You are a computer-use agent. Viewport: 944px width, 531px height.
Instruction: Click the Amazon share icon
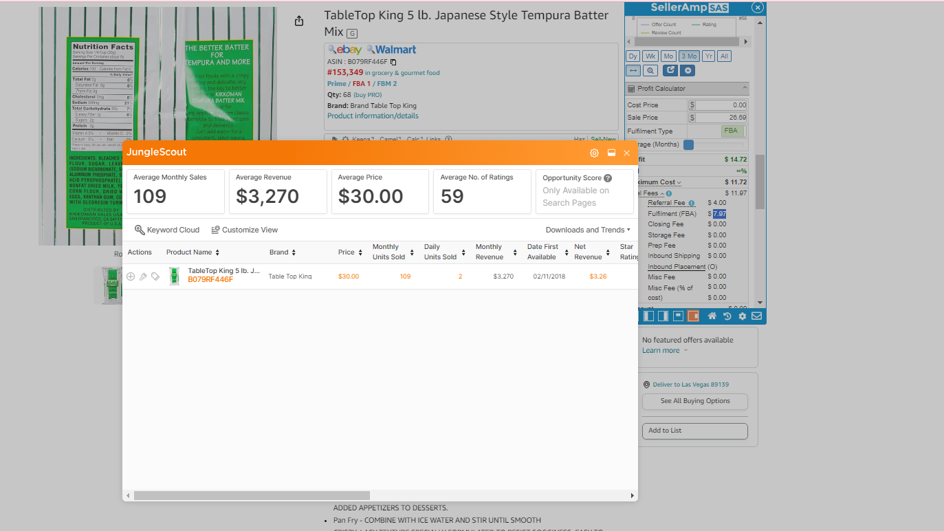299,21
